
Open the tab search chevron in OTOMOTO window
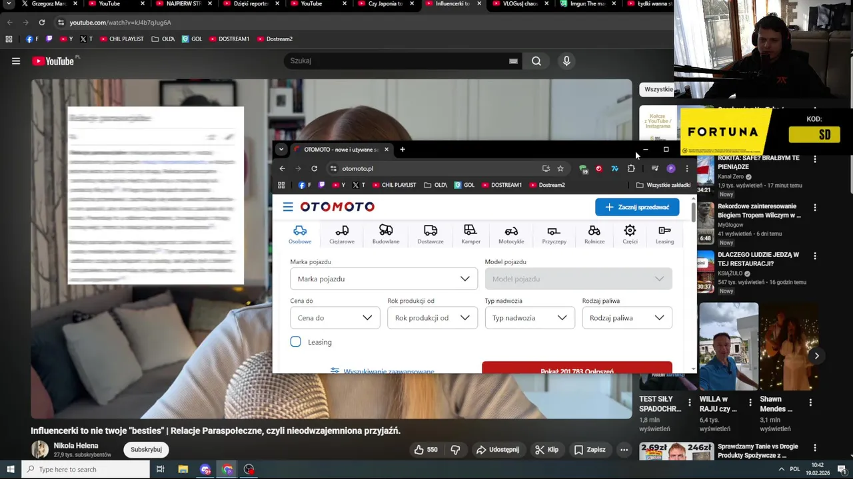(x=281, y=150)
